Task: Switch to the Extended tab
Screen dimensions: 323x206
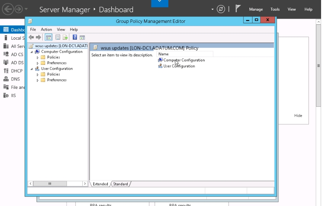Action: pyautogui.click(x=100, y=184)
